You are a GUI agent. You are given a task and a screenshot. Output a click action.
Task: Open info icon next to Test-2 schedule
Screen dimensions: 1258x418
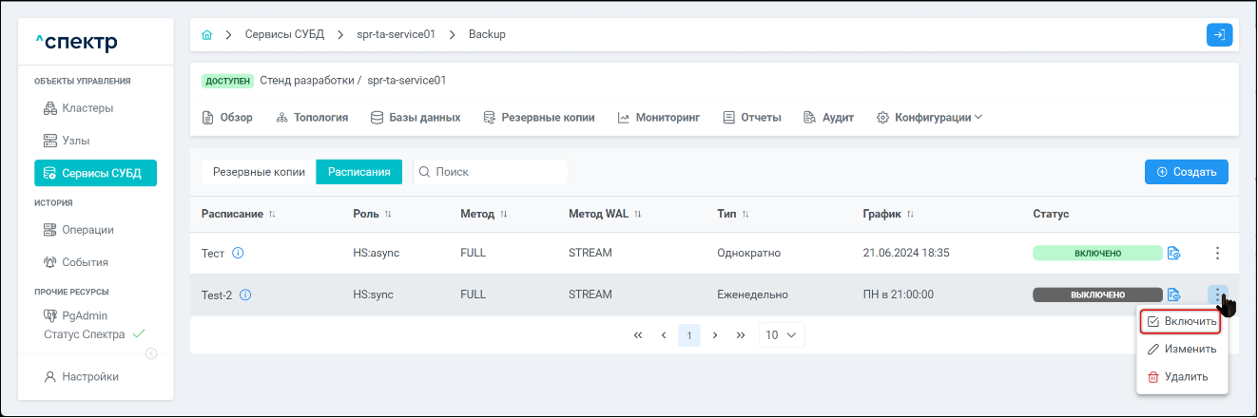click(x=245, y=295)
